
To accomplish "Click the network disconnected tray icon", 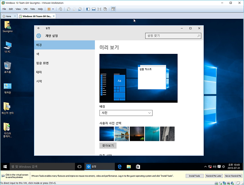I will coord(210,167).
